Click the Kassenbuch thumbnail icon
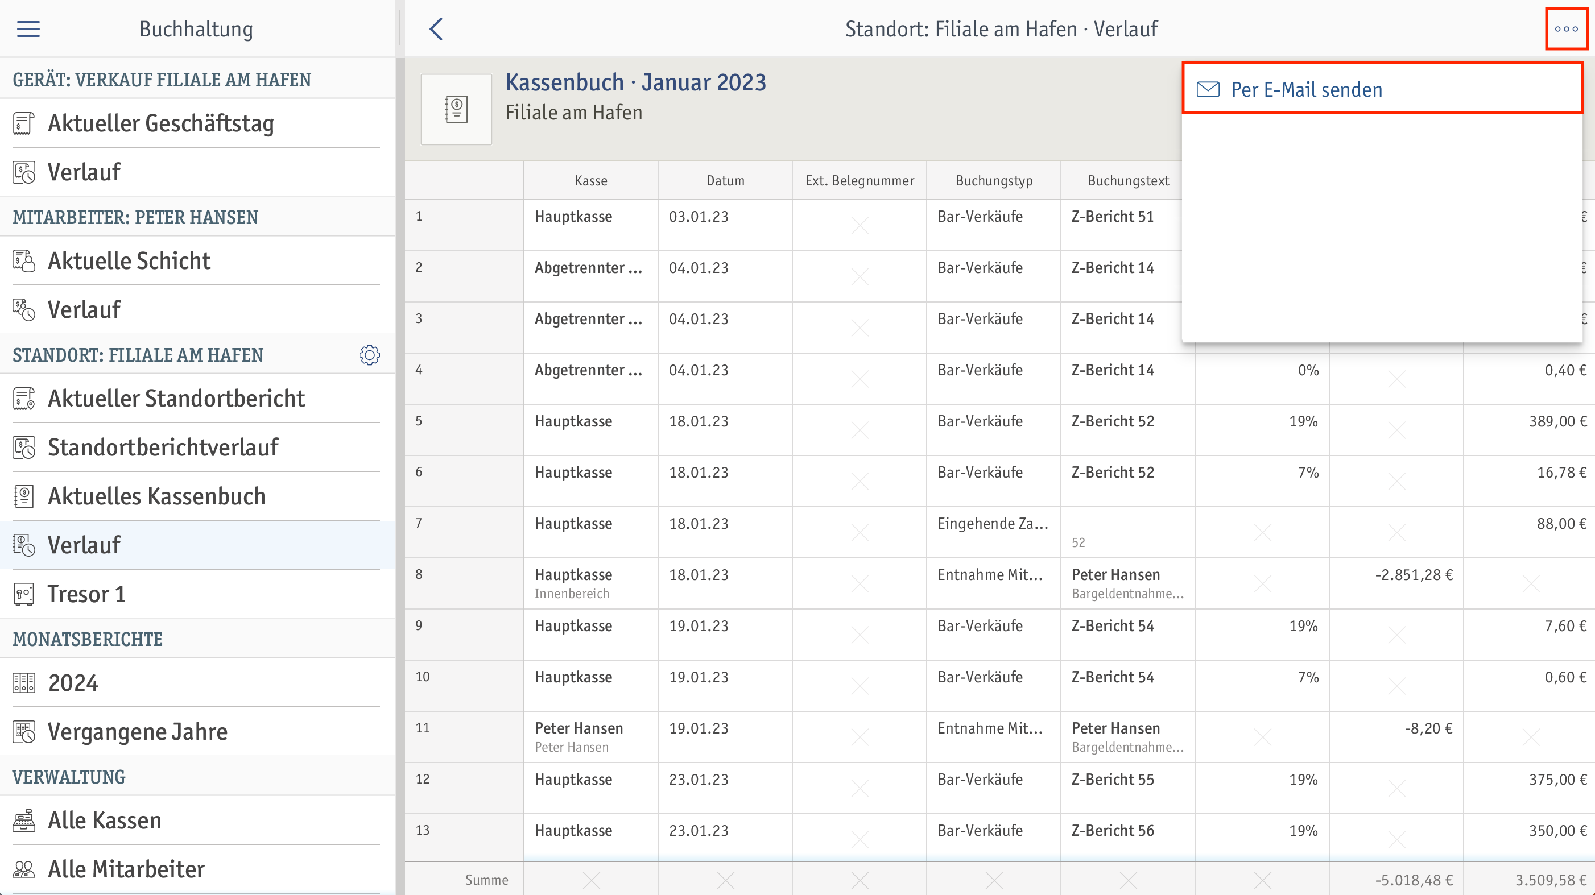This screenshot has height=895, width=1595. pyautogui.click(x=456, y=109)
